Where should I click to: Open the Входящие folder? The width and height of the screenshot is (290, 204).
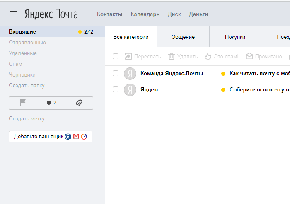[x=52, y=32]
